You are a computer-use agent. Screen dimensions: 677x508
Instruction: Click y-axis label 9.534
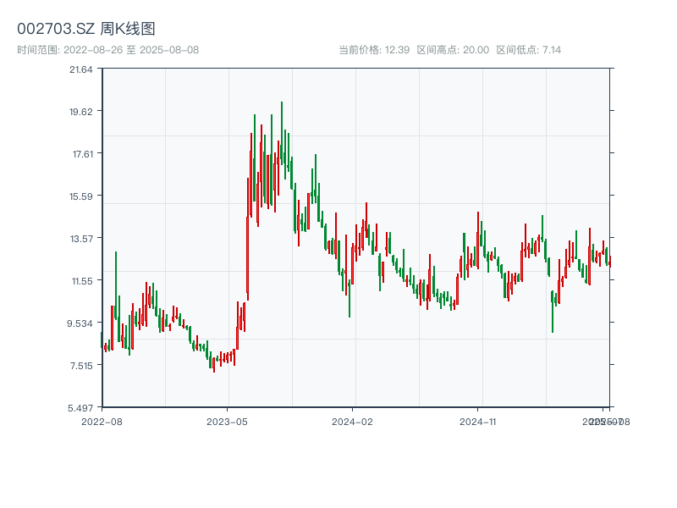click(x=80, y=323)
